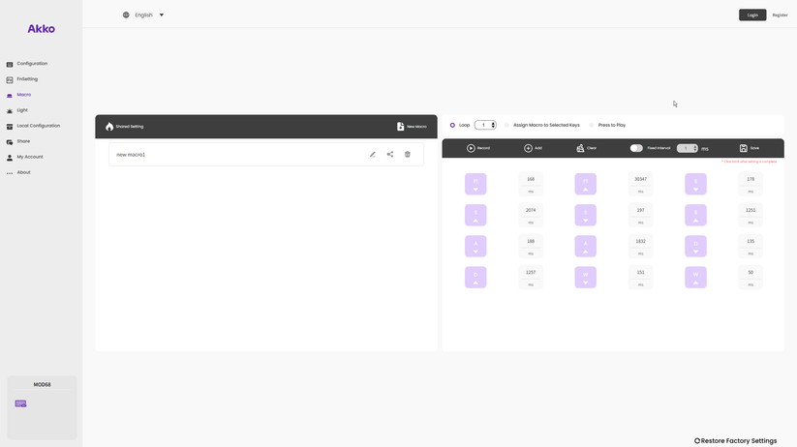Viewport: 797px width, 447px height.
Task: Rename new macro1 with the pencil icon
Action: [x=373, y=155]
